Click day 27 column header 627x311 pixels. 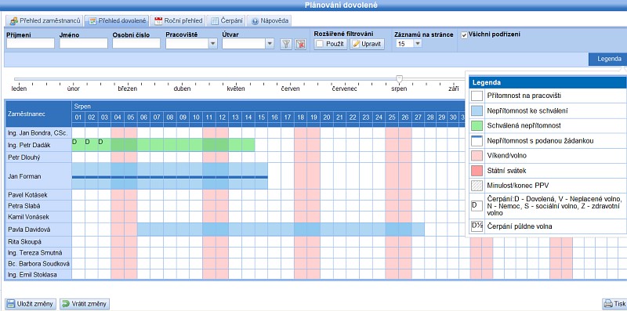pos(418,118)
